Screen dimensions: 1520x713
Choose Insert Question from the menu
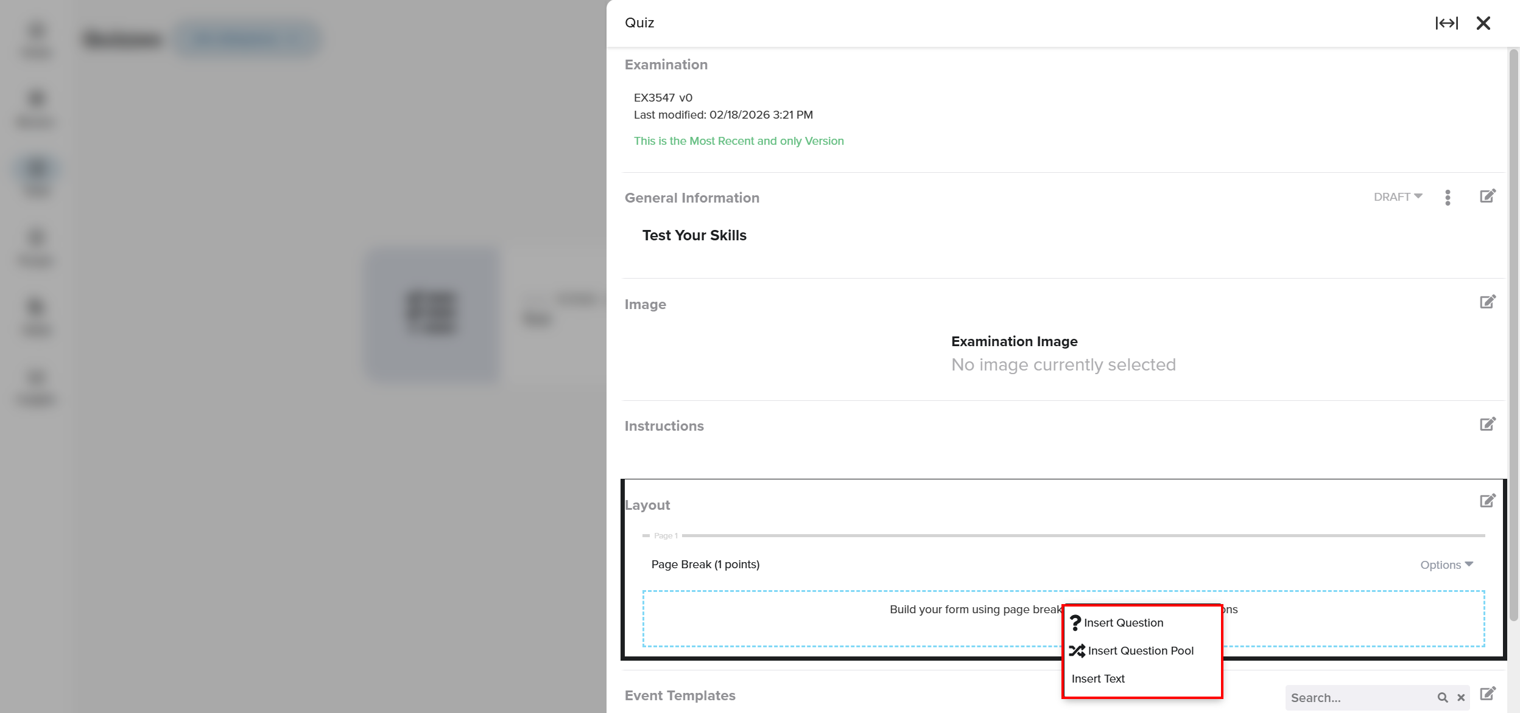point(1123,623)
